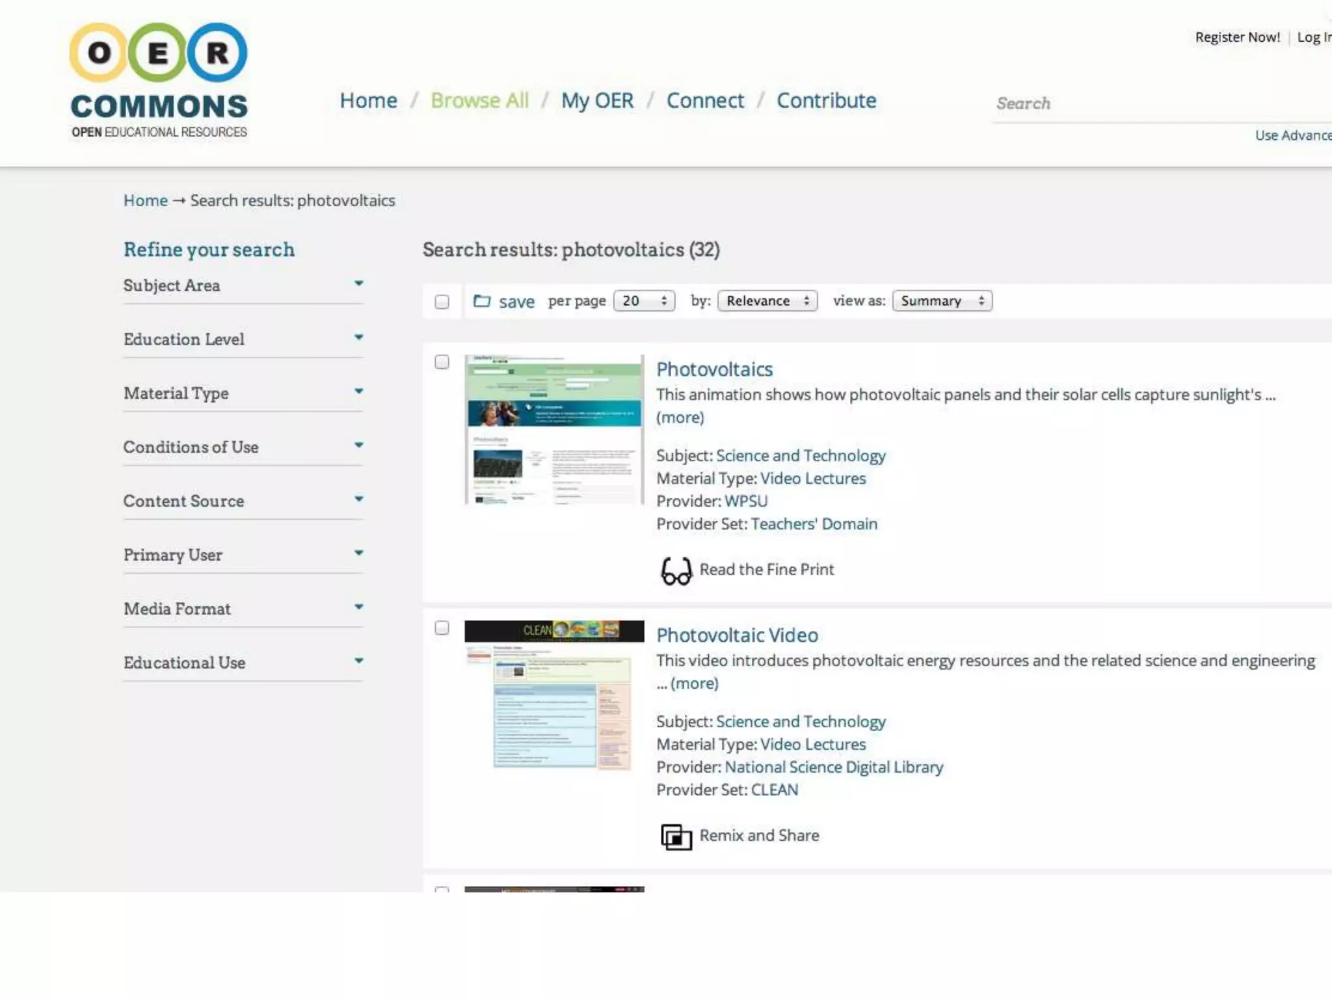Open the Relevance sort dropdown
Image resolution: width=1332 pixels, height=999 pixels.
coord(767,301)
